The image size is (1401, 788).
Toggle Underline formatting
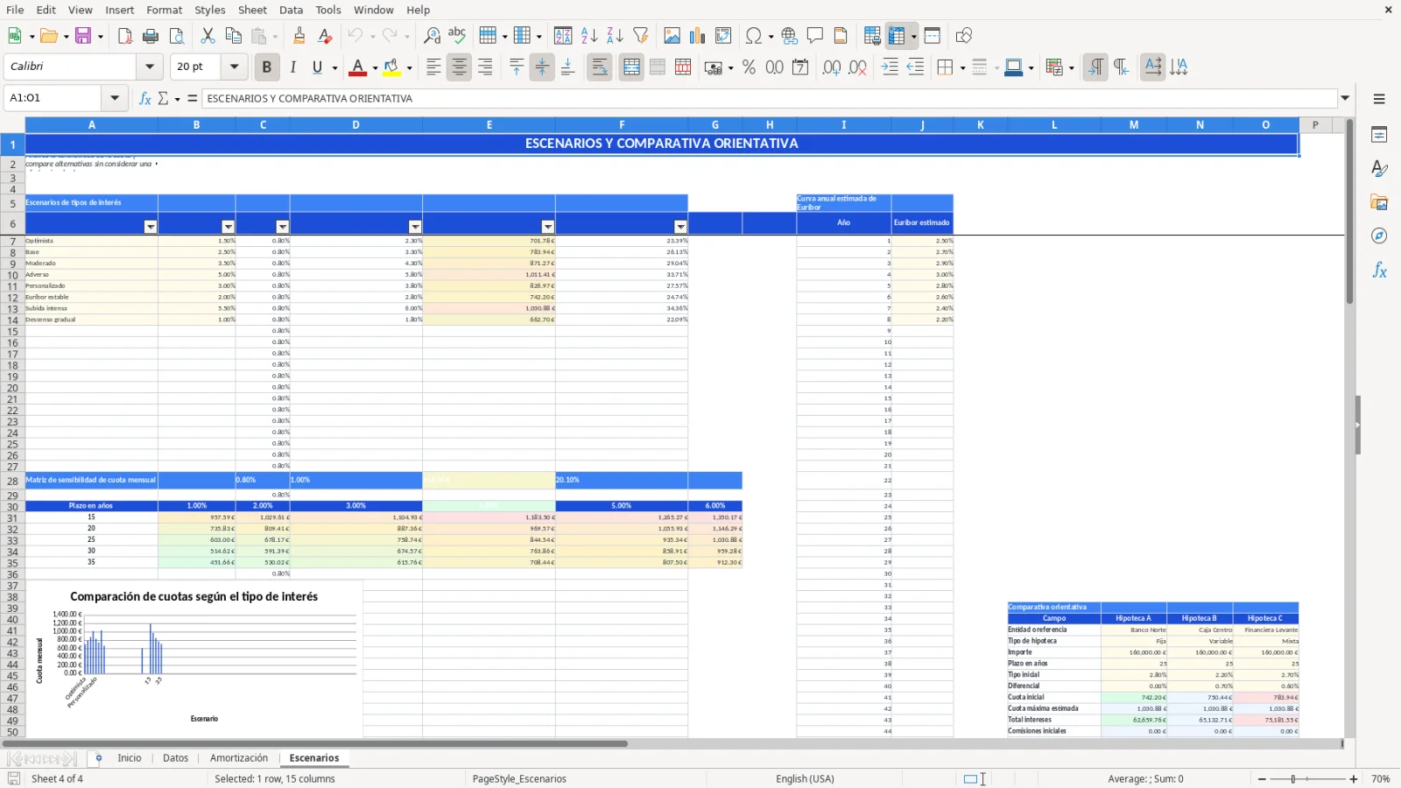317,67
